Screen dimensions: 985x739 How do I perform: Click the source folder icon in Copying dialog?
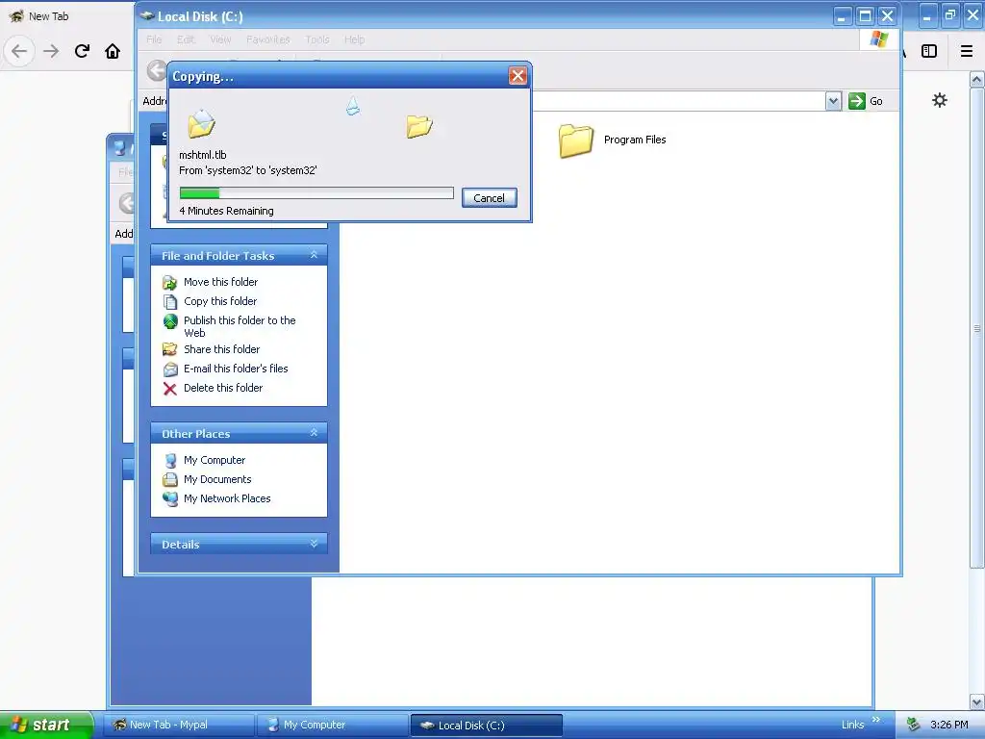tap(201, 123)
